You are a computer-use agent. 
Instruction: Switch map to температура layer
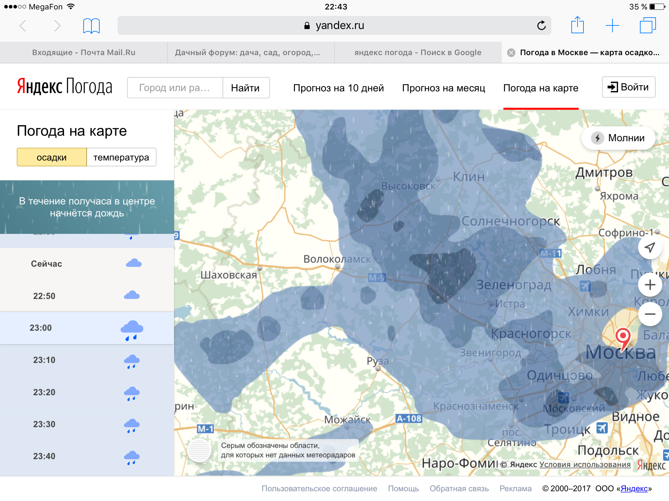[x=121, y=157]
